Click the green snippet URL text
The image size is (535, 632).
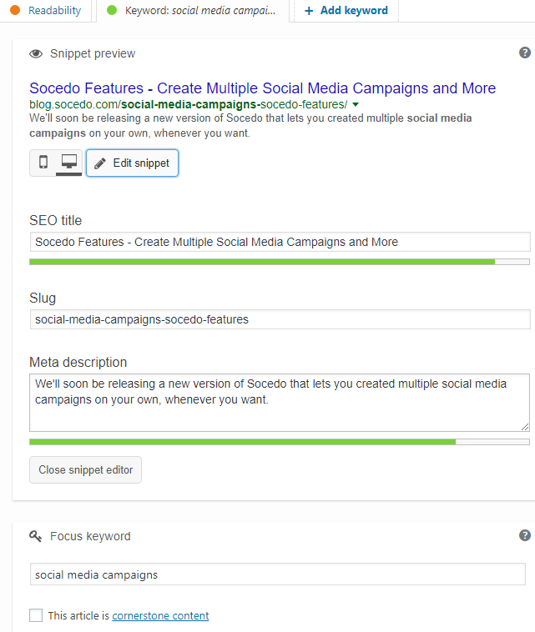[188, 104]
